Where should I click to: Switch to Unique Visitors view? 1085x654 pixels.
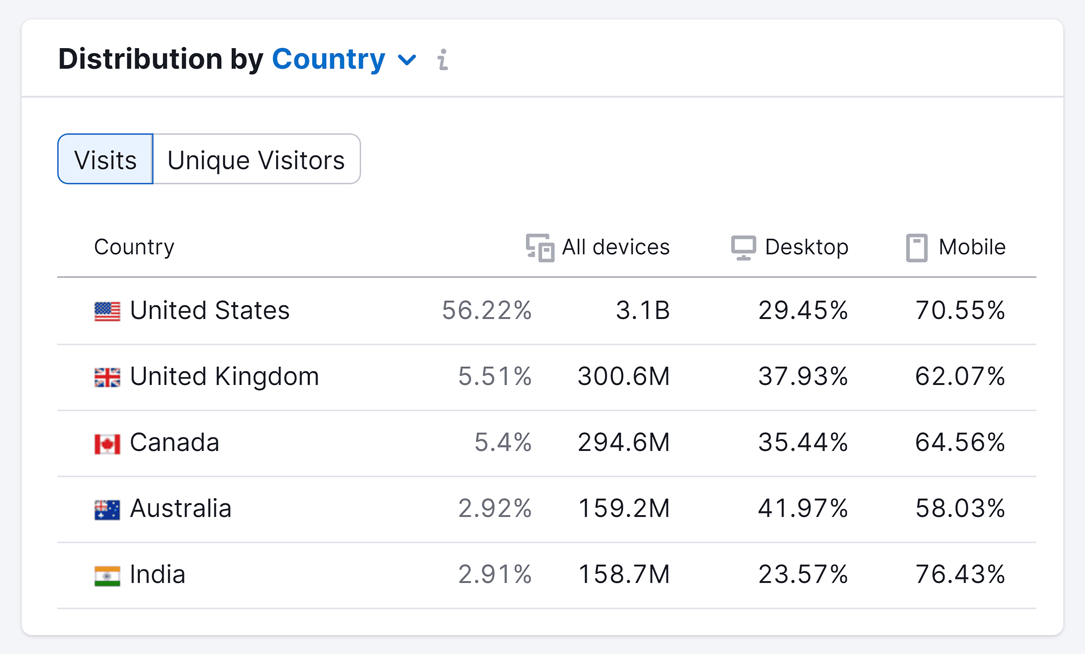click(x=256, y=159)
